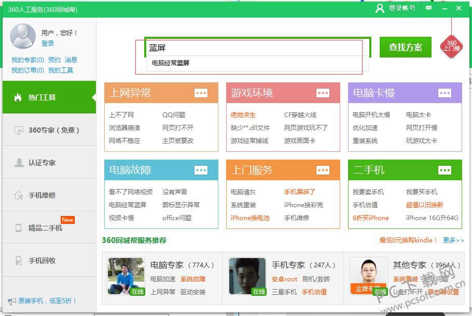Click 系统故障 under 电脑专家
This screenshot has height=316, width=472.
pos(192,279)
